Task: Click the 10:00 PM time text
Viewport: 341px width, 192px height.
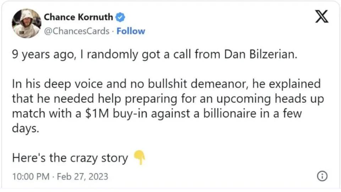Action: tap(31, 176)
